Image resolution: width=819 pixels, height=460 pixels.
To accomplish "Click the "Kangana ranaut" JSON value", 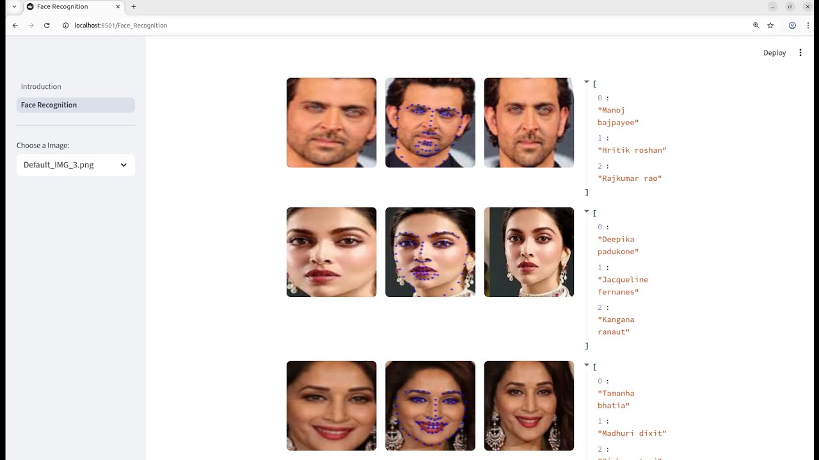I will [616, 326].
